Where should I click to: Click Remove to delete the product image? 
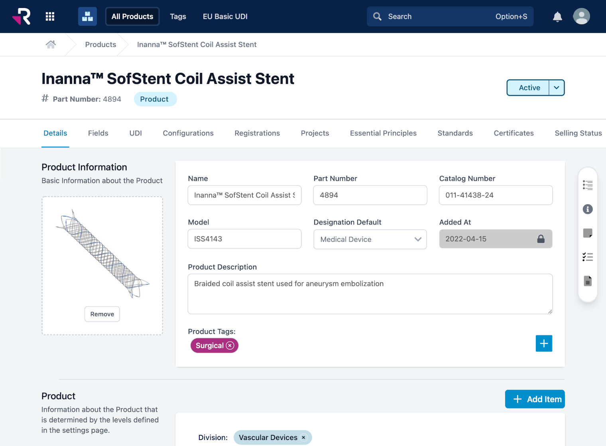click(102, 314)
